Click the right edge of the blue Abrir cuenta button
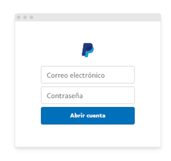Screen dimensions: 171x161 (132, 116)
